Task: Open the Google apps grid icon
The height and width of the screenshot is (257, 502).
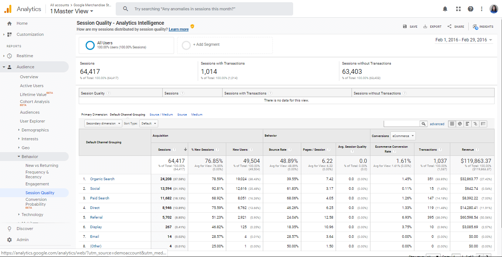Action: pyautogui.click(x=458, y=9)
